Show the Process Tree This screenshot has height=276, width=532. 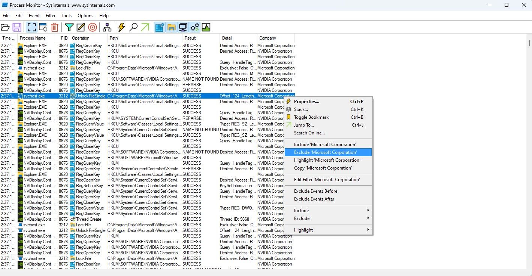click(107, 27)
